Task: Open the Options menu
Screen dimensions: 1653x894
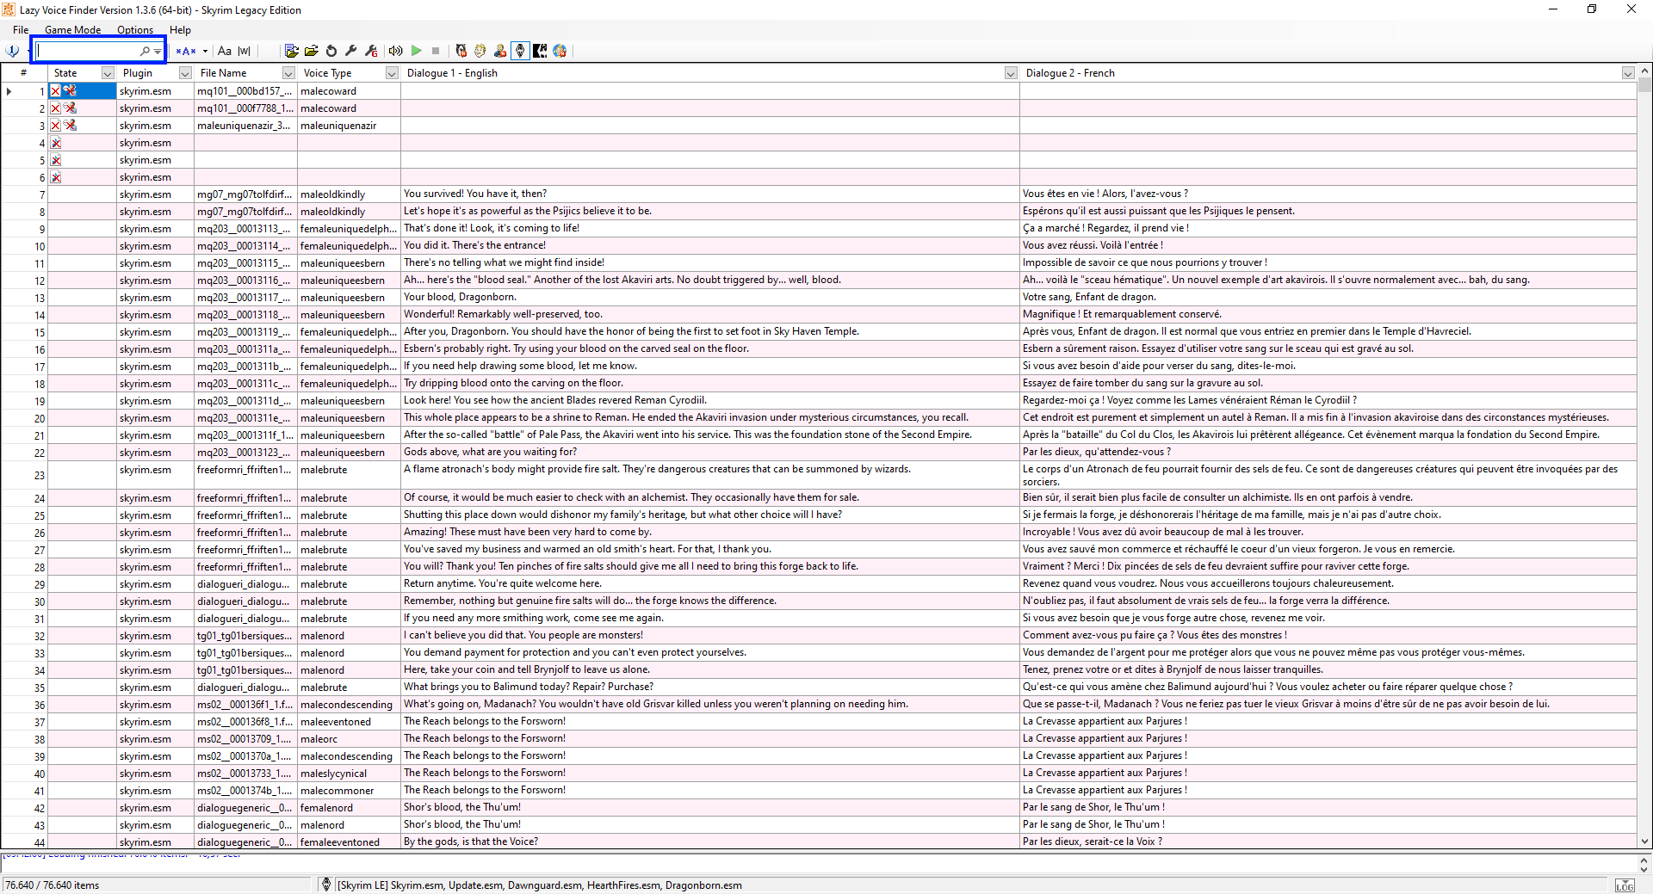Action: click(x=135, y=30)
